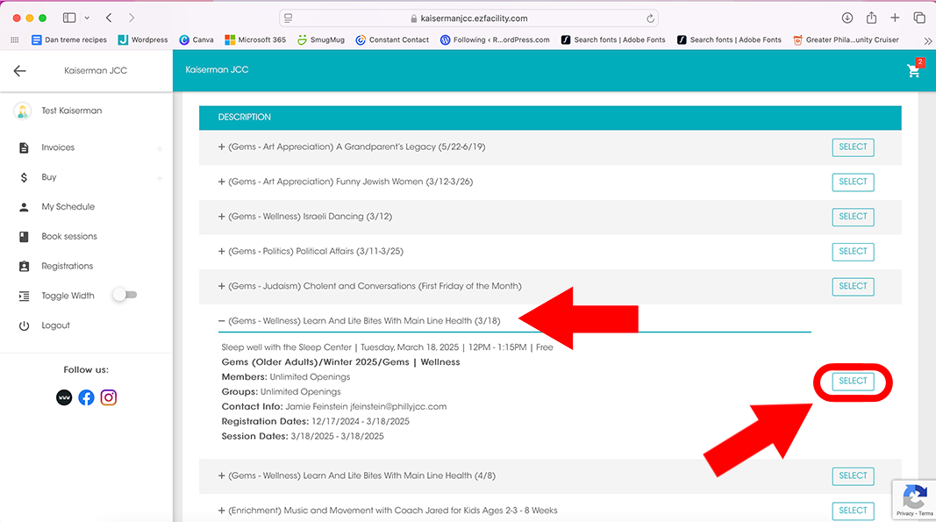Click Logout in the sidebar

coord(55,325)
